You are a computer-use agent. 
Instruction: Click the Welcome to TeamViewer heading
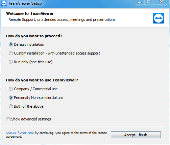click(x=30, y=13)
